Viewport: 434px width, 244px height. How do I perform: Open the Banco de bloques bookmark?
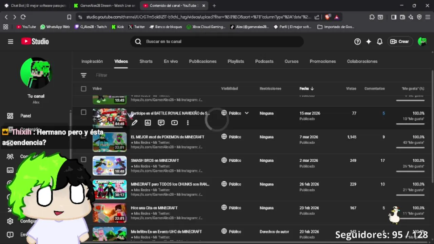(x=165, y=27)
